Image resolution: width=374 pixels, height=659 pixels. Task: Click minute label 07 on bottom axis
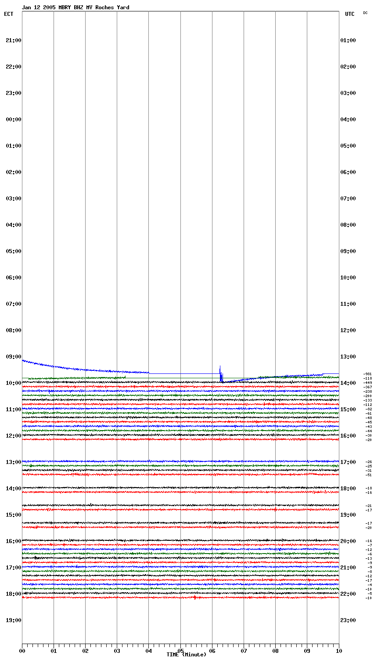point(244,651)
